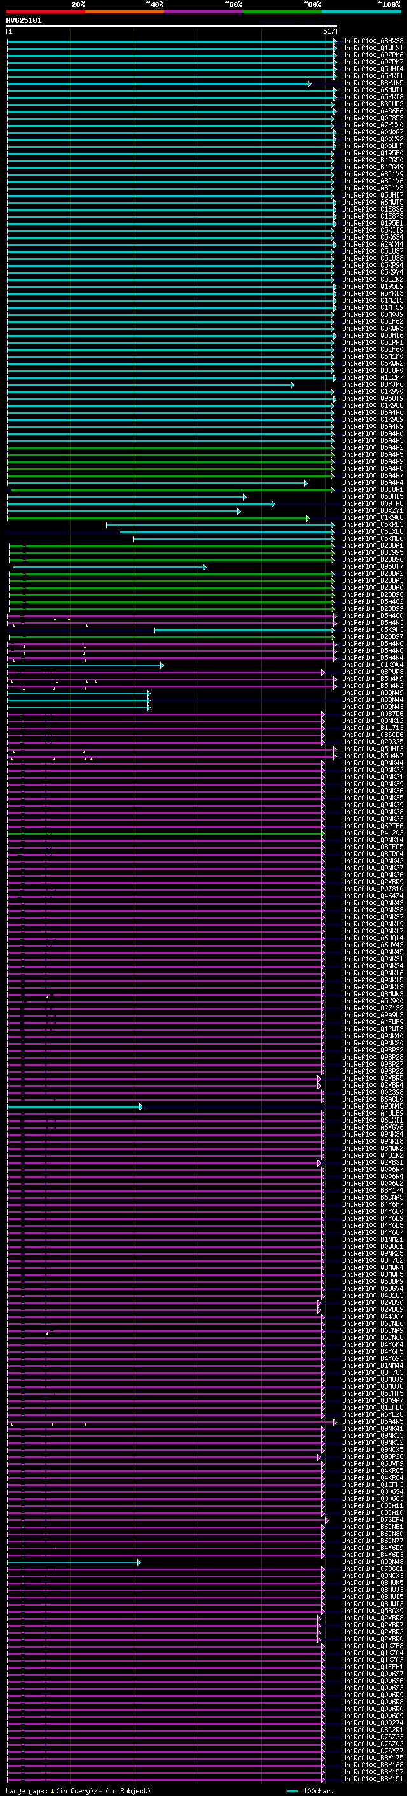Open hit UniRef100_Q8PUR8

click(373, 672)
